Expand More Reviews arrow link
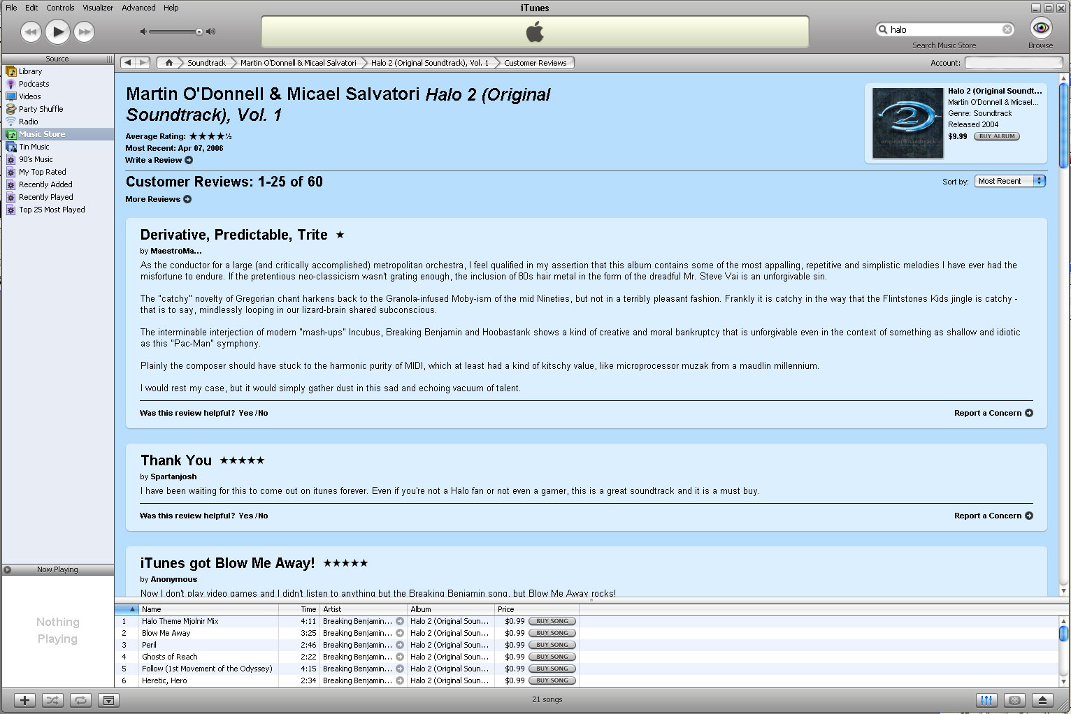The height and width of the screenshot is (714, 1071). pyautogui.click(x=187, y=199)
